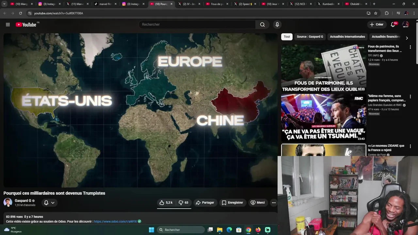Image resolution: width=418 pixels, height=235 pixels.
Task: Open File Explorer from the taskbar
Action: [220, 230]
